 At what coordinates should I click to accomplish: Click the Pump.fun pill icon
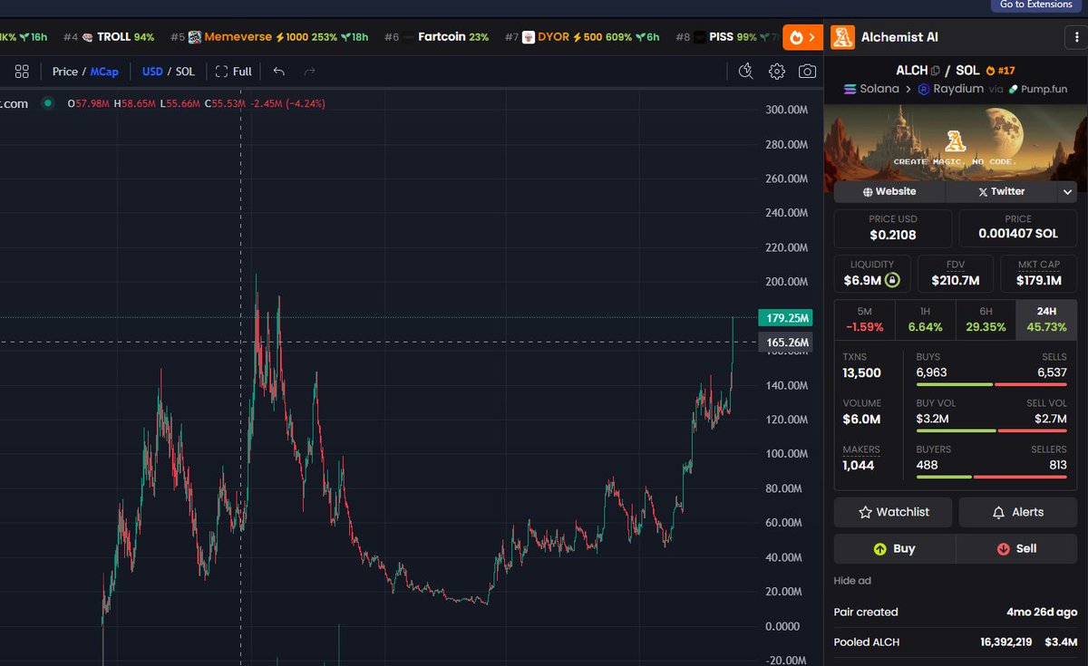point(1014,90)
